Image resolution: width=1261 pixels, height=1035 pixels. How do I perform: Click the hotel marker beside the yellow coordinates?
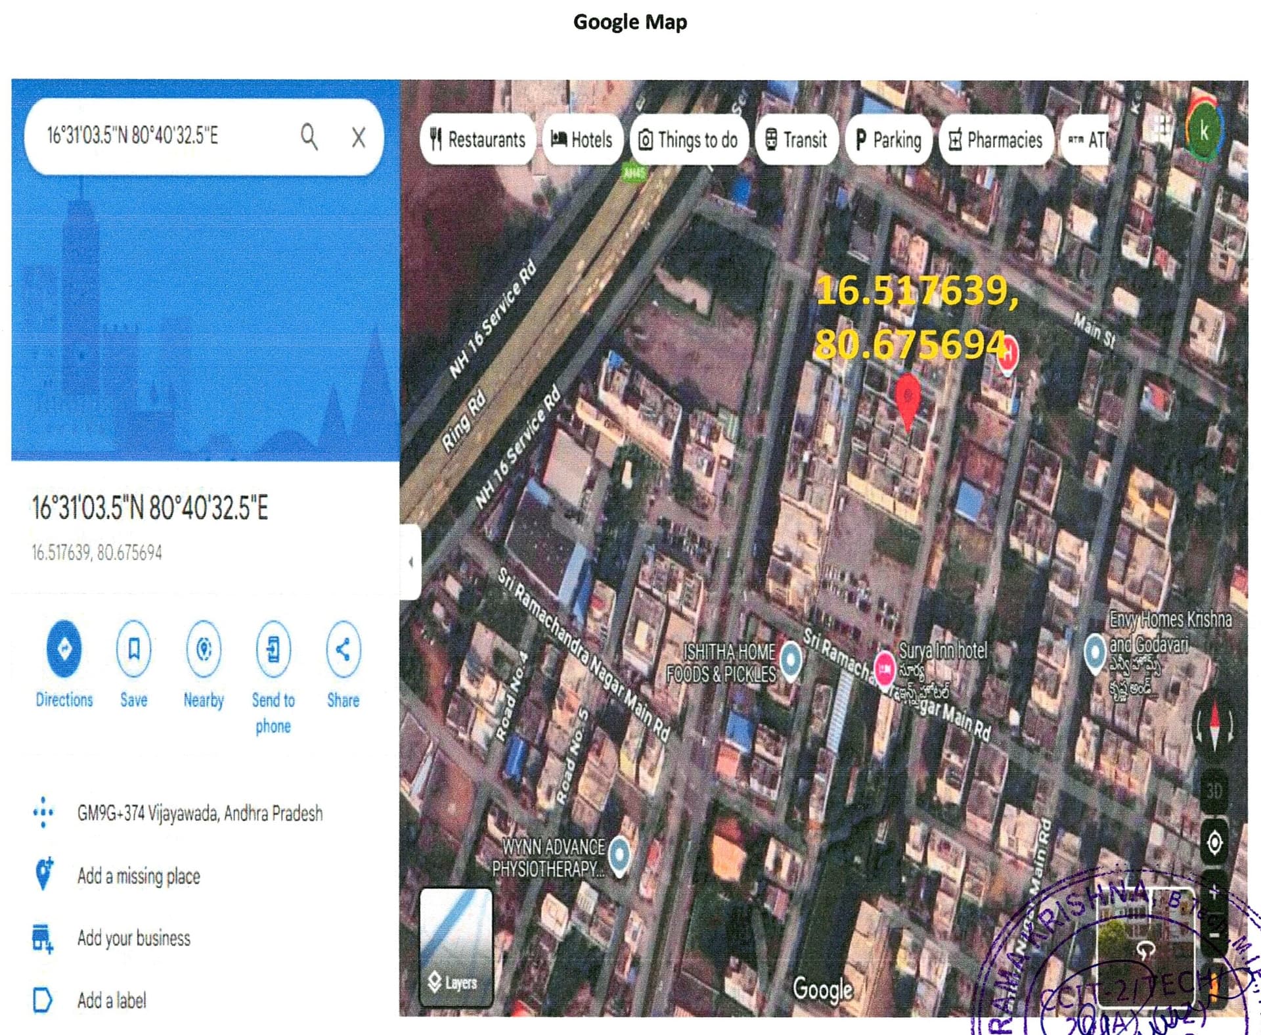point(1008,356)
